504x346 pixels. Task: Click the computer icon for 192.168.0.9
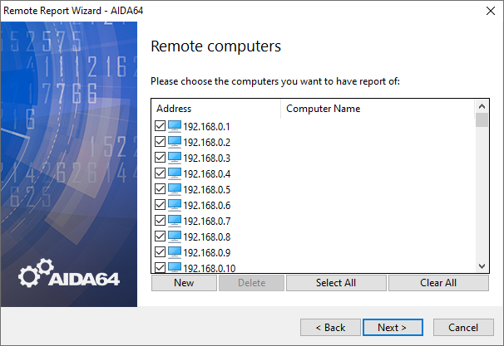pos(175,251)
